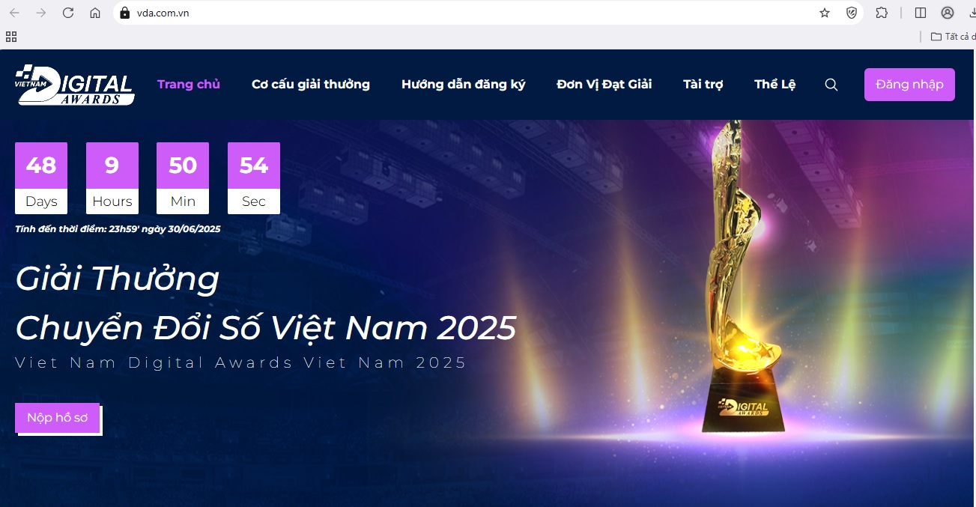
Task: Open the extensions puzzle icon
Action: (x=882, y=13)
